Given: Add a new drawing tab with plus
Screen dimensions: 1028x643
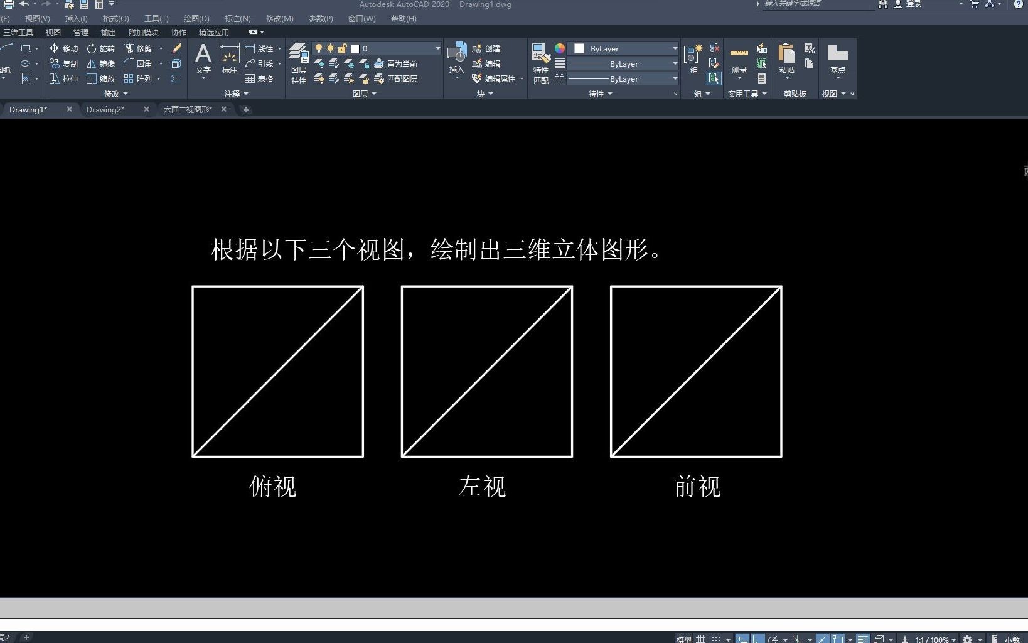Looking at the screenshot, I should tap(246, 109).
